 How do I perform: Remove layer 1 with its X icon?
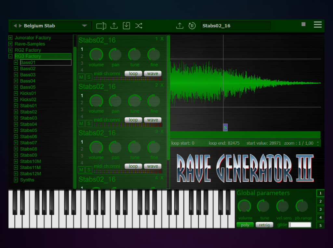pos(162,39)
